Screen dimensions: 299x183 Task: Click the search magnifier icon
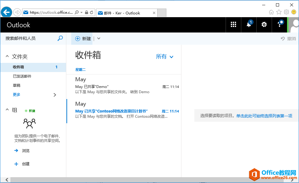60,38
